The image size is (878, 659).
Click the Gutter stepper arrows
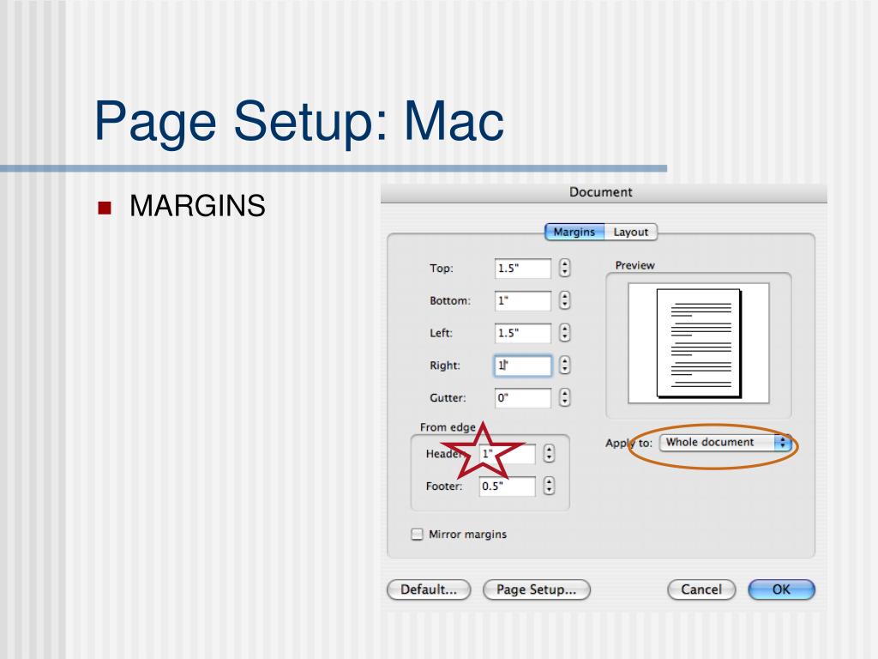coord(565,398)
